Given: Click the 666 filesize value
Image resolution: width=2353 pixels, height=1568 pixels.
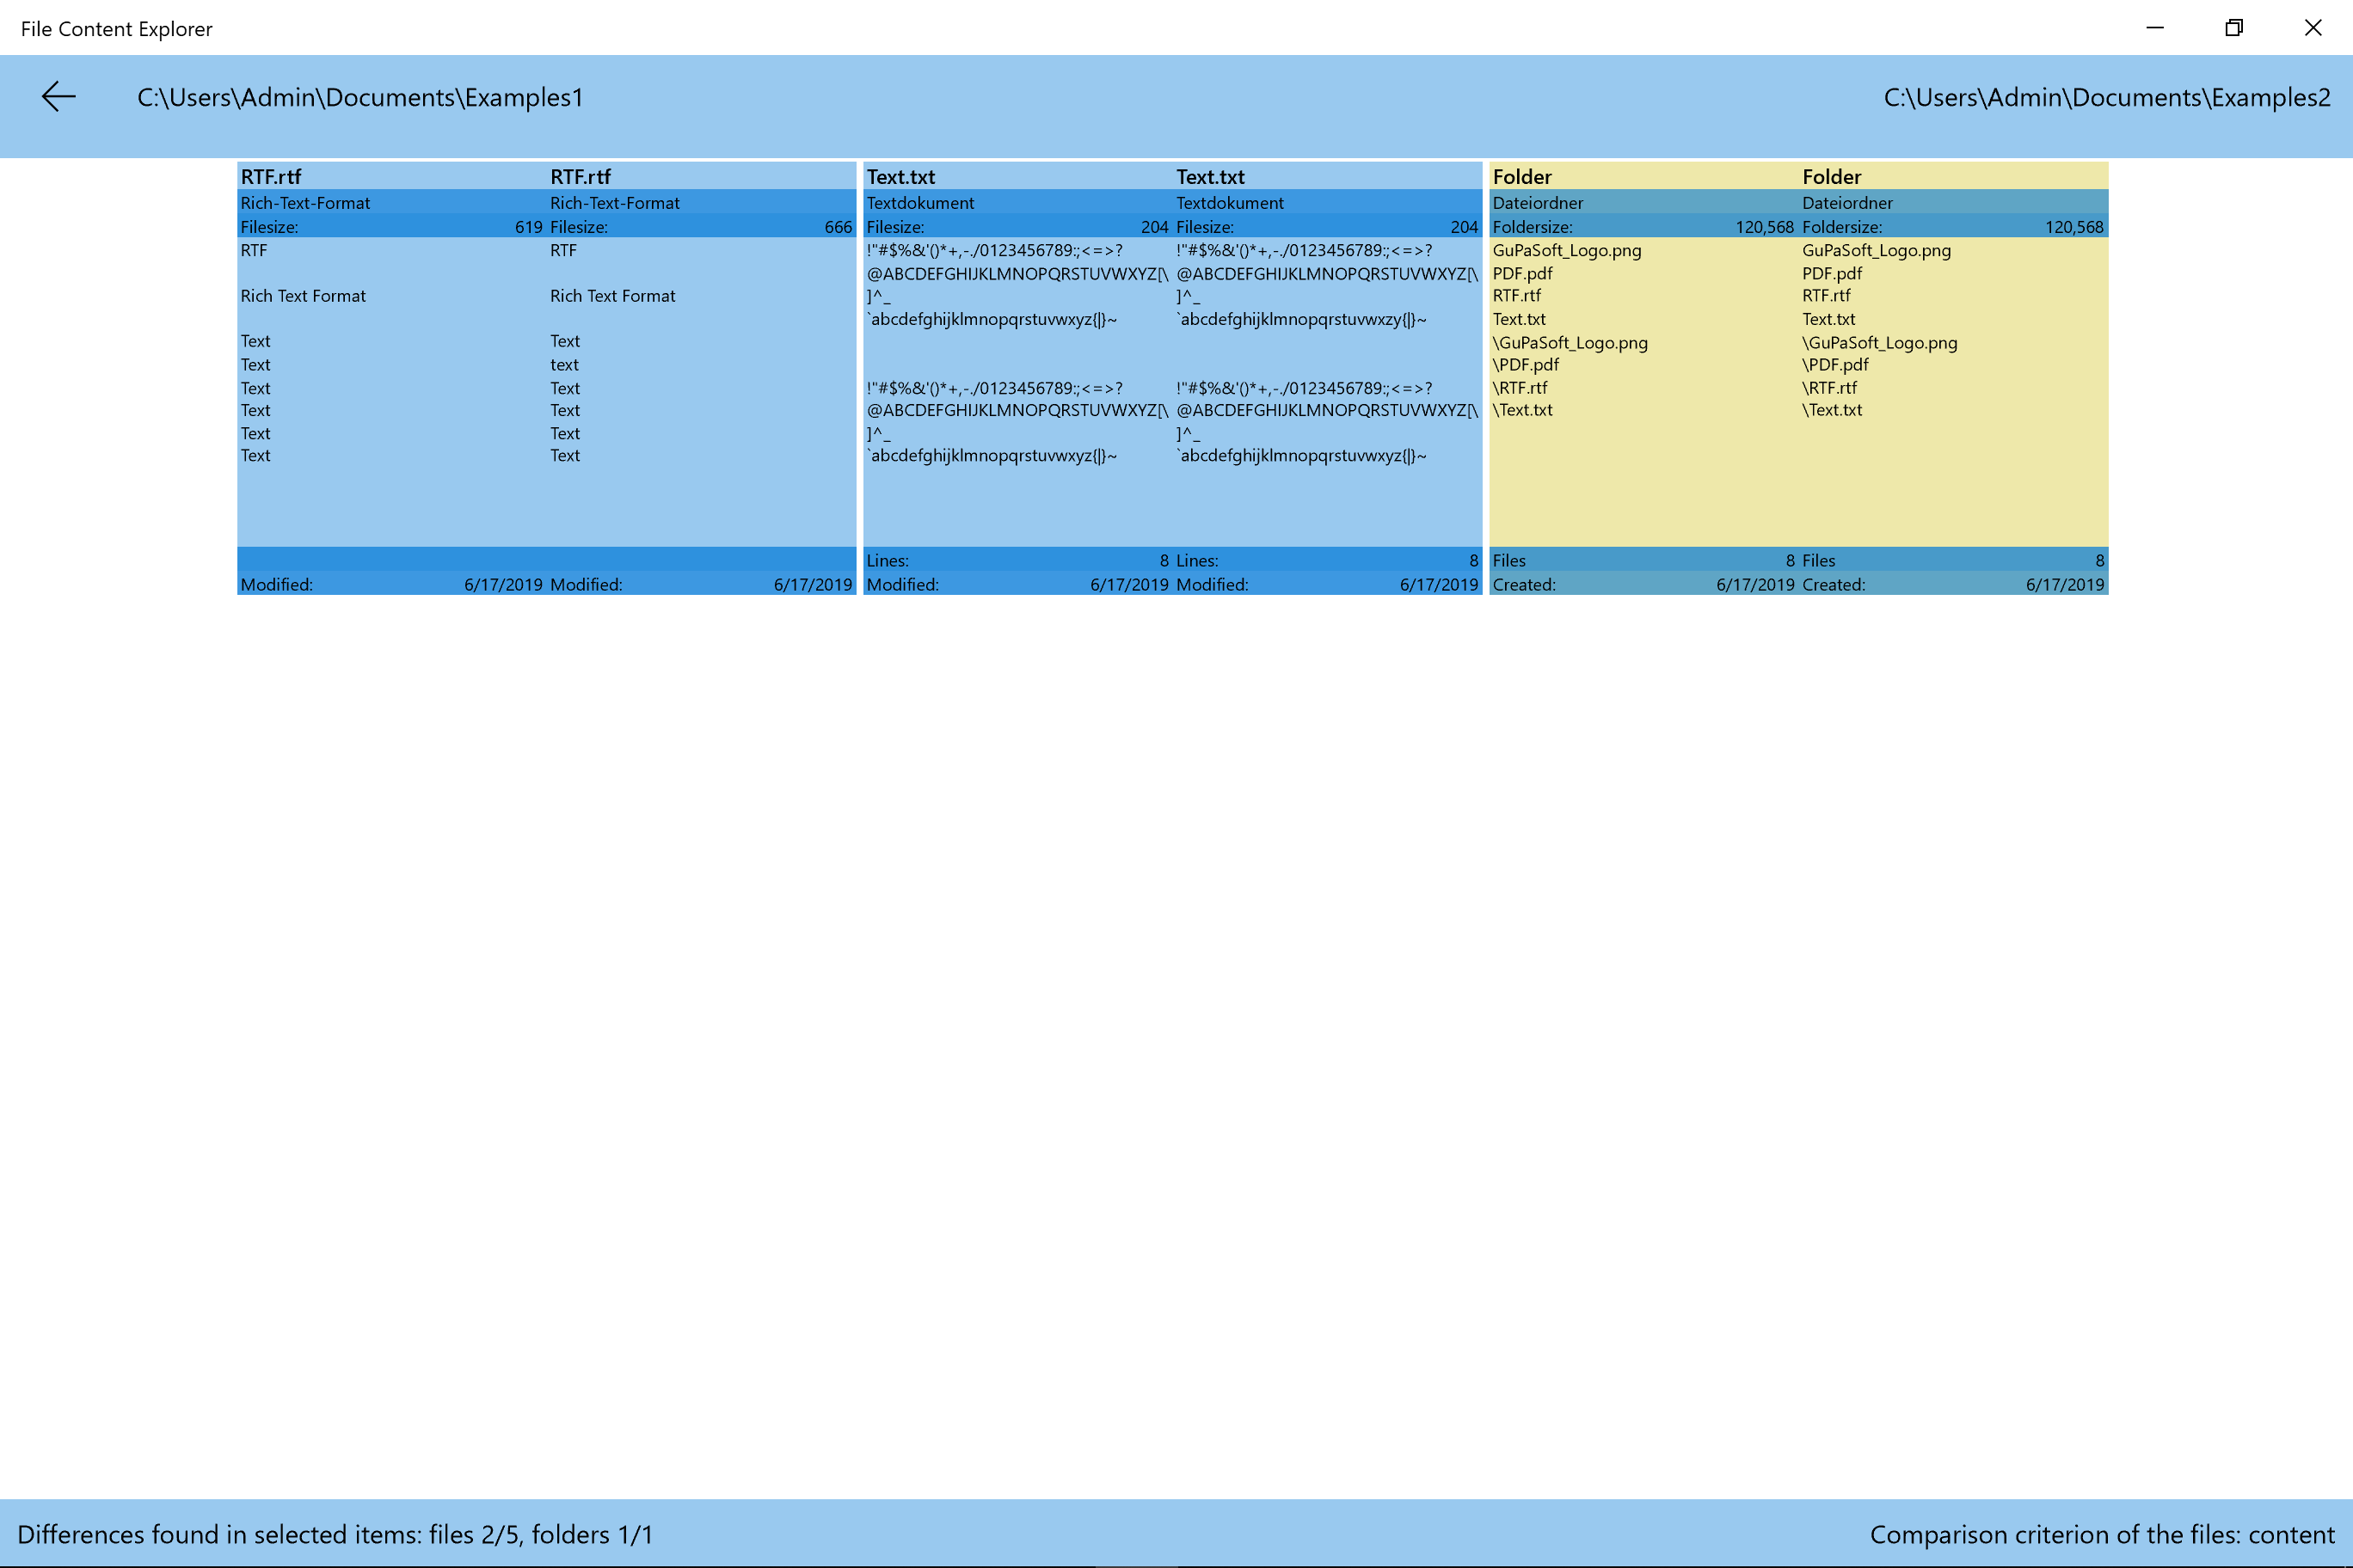Looking at the screenshot, I should 838,227.
